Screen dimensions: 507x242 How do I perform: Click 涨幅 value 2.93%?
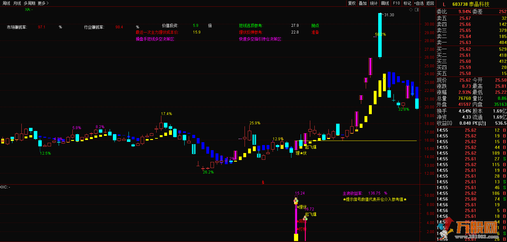pyautogui.click(x=465, y=92)
